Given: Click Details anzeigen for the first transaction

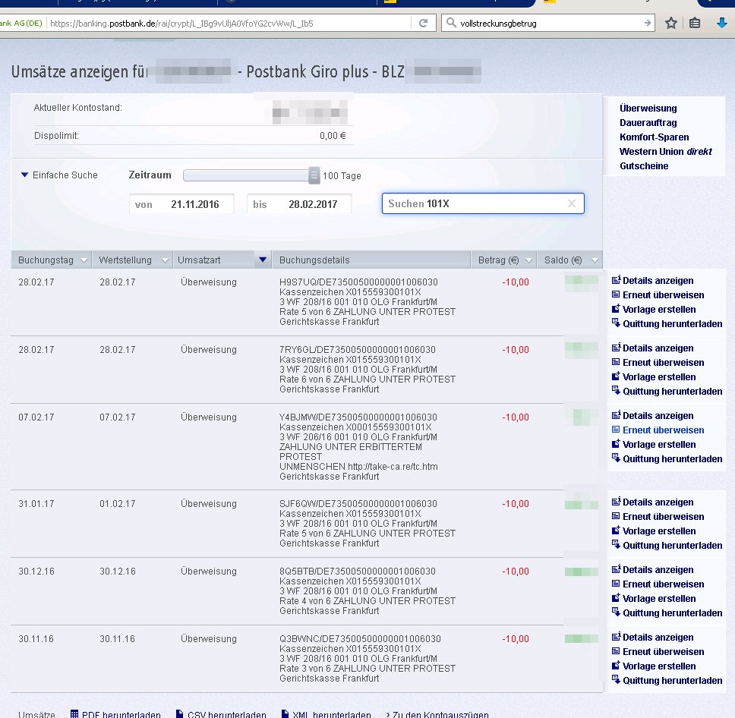Looking at the screenshot, I should pos(658,281).
